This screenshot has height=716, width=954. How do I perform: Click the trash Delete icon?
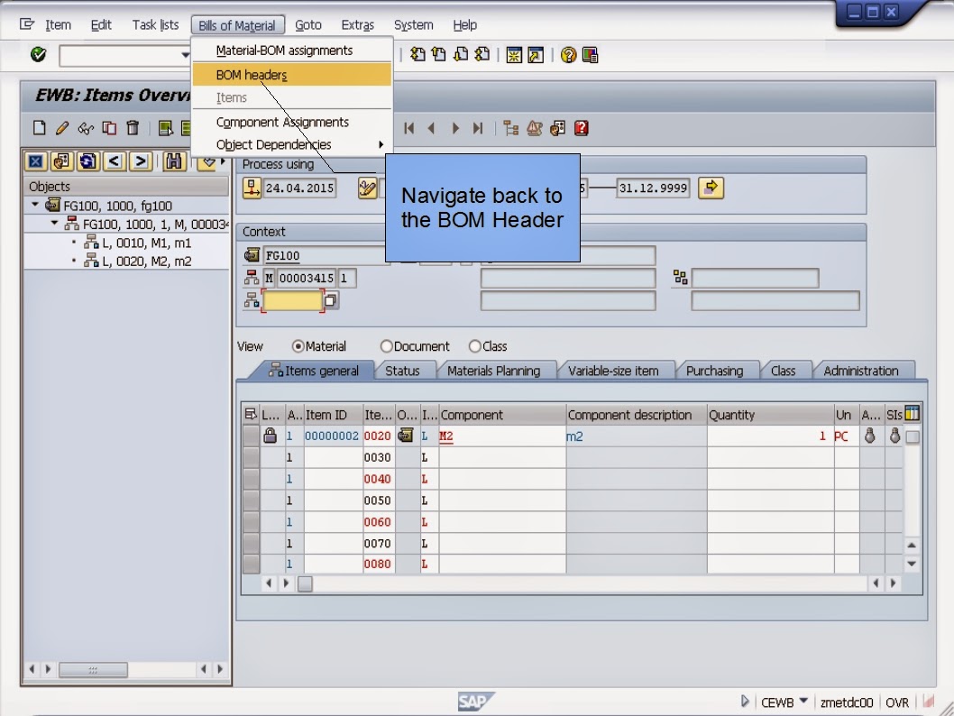pyautogui.click(x=133, y=128)
